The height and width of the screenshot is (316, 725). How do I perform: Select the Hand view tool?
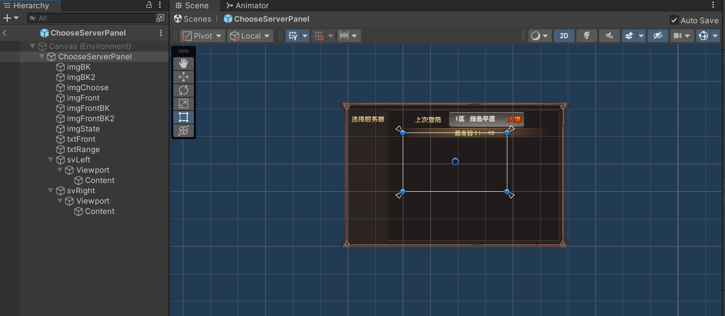point(184,63)
